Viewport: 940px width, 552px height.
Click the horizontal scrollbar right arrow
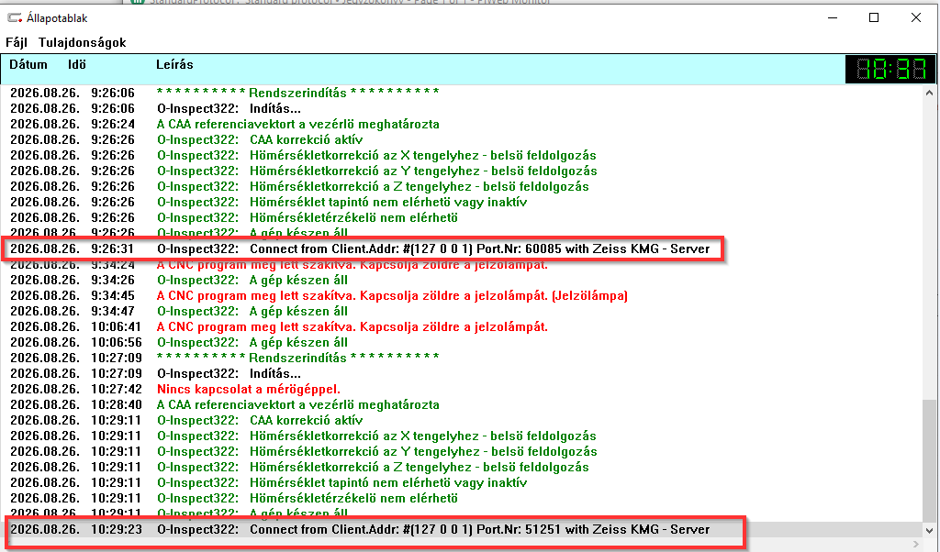pos(915,545)
